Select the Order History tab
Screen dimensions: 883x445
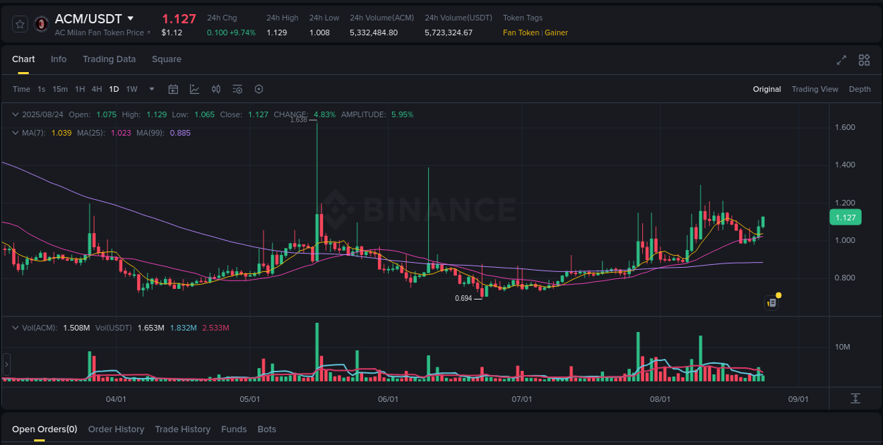(x=116, y=429)
